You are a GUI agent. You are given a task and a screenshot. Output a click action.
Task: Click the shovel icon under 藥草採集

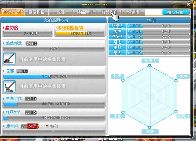tap(10, 59)
